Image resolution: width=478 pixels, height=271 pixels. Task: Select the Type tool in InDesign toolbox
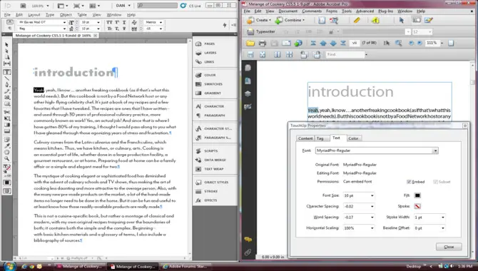click(x=6, y=72)
